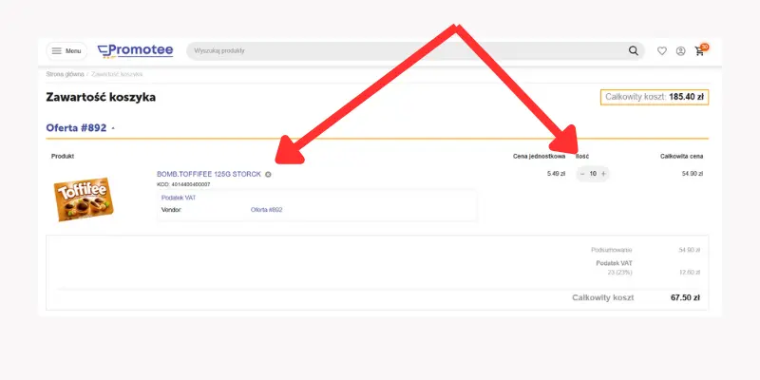Viewport: 760px width, 380px height.
Task: Open the user account icon
Action: click(680, 51)
